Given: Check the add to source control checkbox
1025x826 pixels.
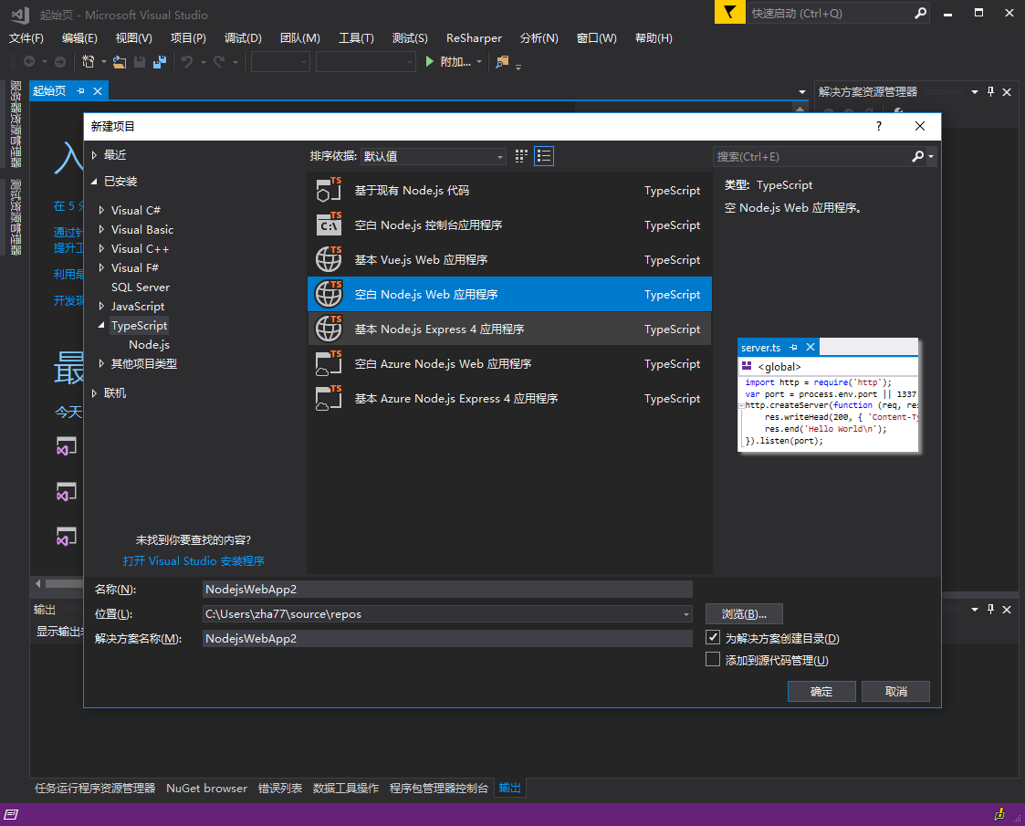Looking at the screenshot, I should pyautogui.click(x=713, y=659).
